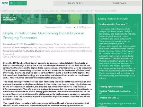Share the brief on Twitter
The image size is (143, 107).
(x=75, y=27)
